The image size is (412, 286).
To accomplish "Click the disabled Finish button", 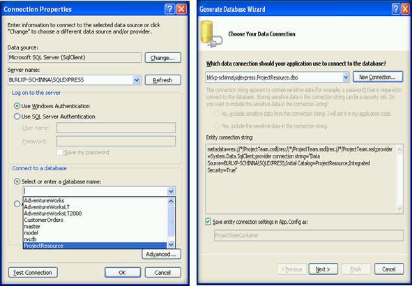I will 356,269.
